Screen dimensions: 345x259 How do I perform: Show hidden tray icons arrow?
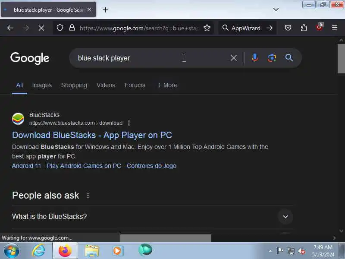coord(270,251)
